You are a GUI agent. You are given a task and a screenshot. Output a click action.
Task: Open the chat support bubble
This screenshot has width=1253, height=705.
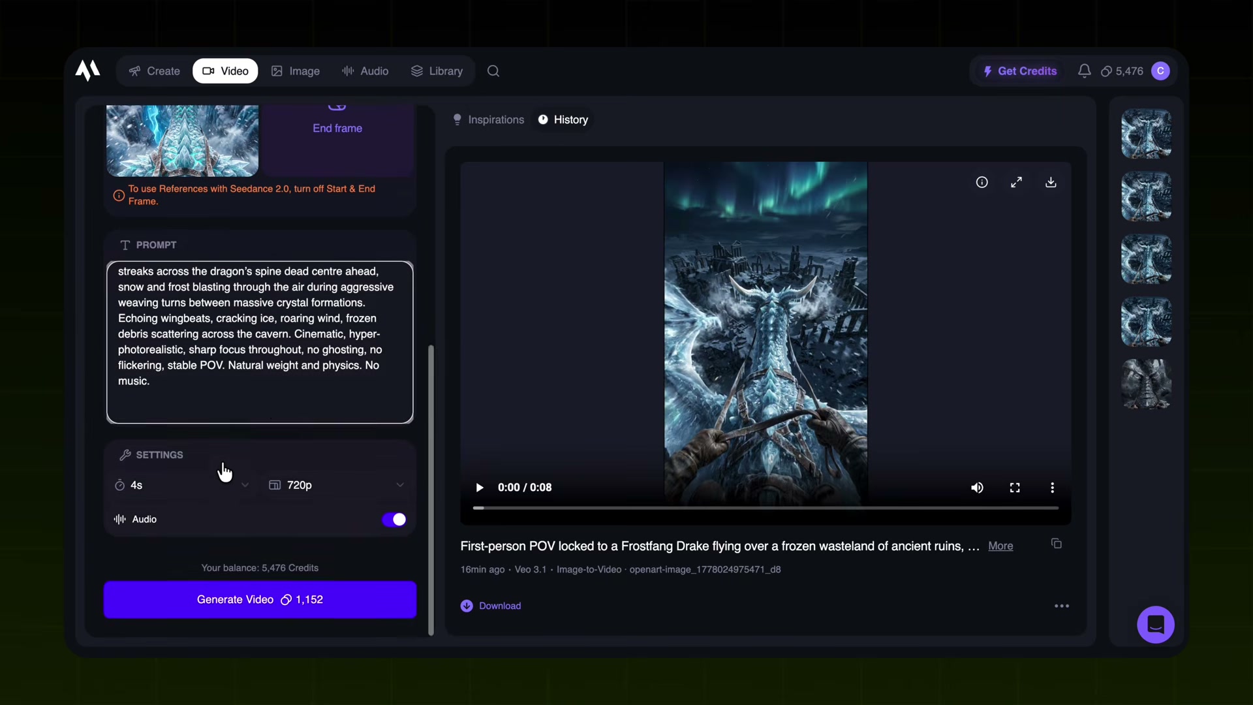1156,625
